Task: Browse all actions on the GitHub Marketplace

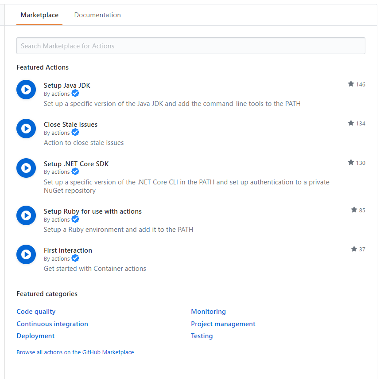Action: tap(75, 352)
